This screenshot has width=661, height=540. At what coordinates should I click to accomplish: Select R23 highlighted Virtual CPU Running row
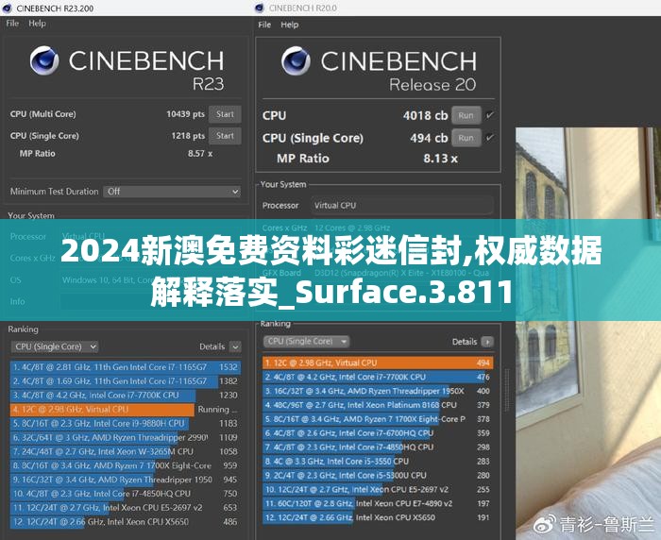point(126,410)
